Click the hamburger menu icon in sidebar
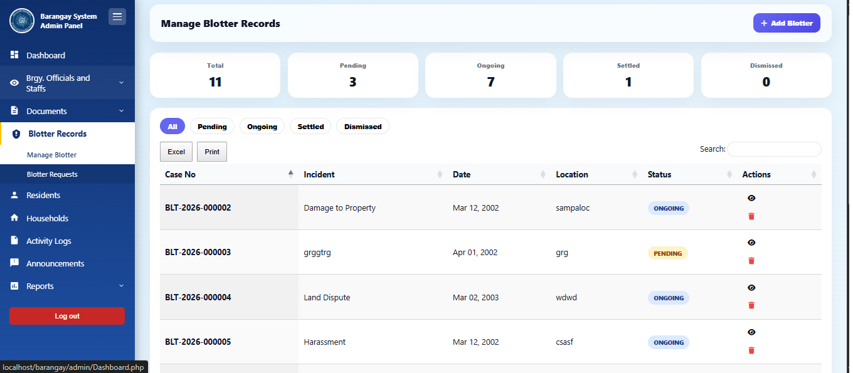 pos(117,17)
